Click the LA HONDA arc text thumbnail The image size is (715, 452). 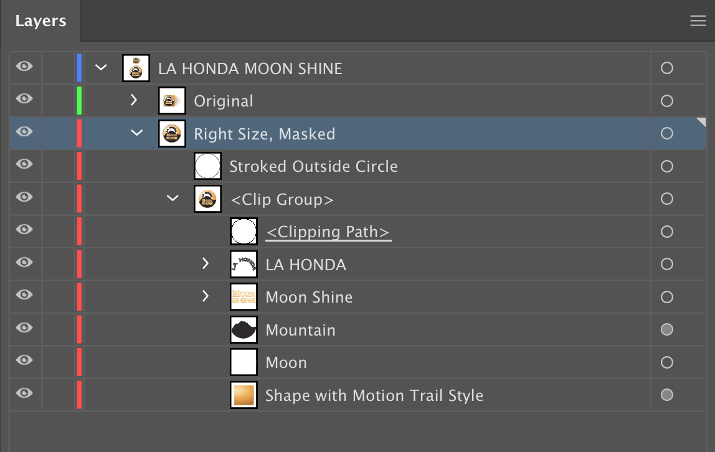tap(244, 264)
